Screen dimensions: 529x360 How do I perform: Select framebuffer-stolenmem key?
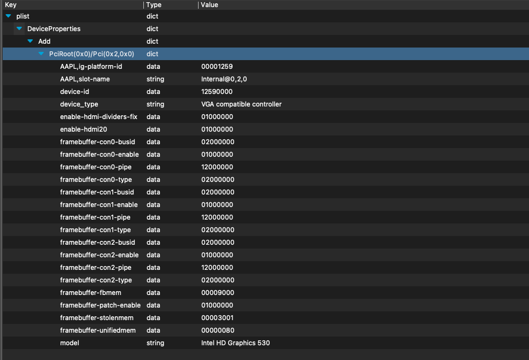pos(96,318)
